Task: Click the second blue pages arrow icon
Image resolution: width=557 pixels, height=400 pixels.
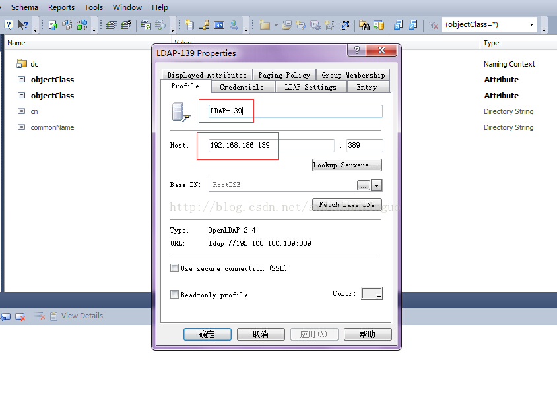Action: pos(412,25)
